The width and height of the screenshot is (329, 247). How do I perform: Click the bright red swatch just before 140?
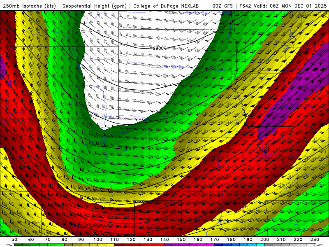[160, 245]
